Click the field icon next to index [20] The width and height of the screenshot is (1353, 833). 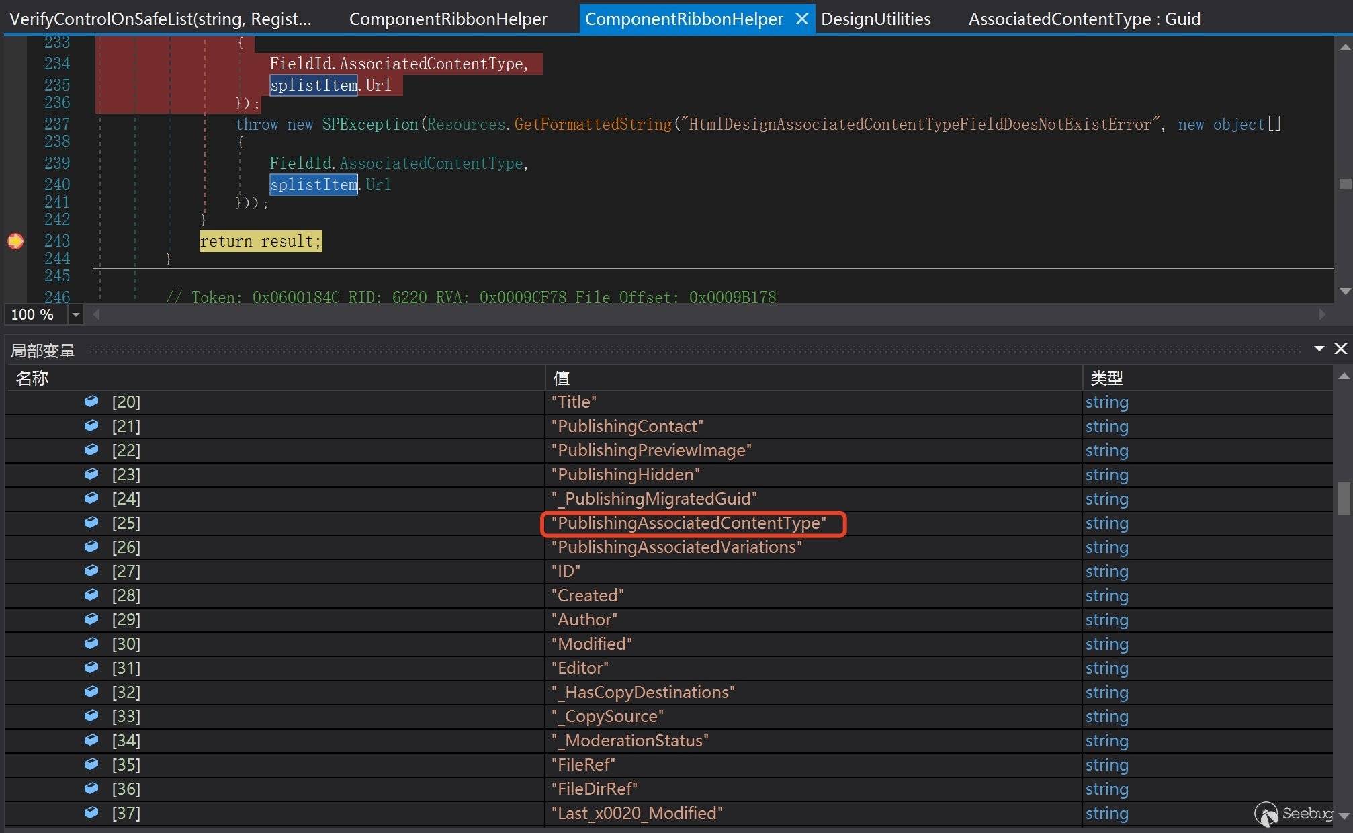coord(91,401)
